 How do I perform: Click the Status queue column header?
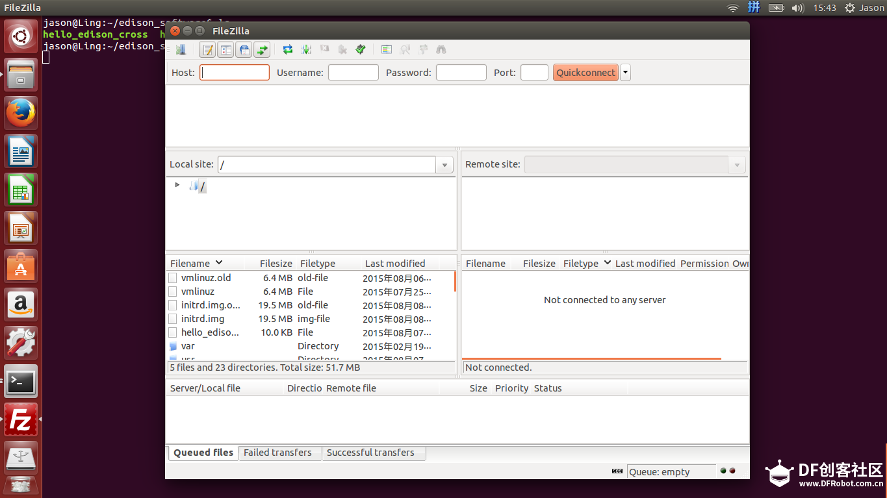point(579,388)
